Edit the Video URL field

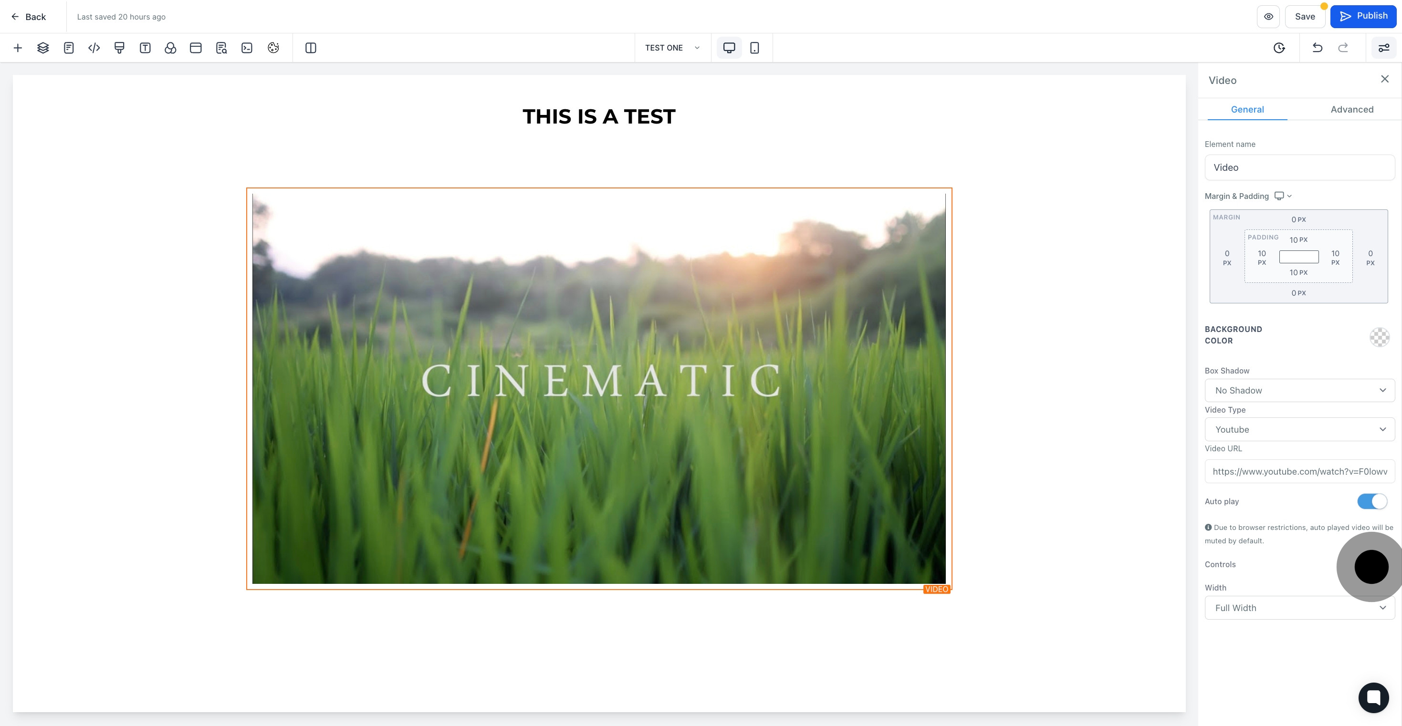pyautogui.click(x=1300, y=471)
